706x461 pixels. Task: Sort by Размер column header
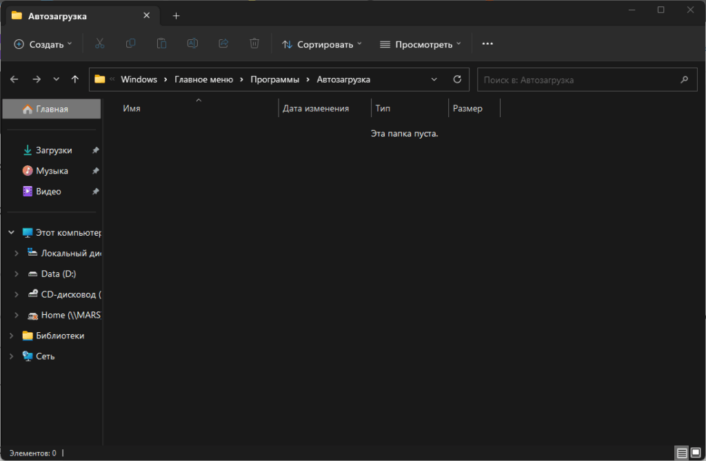[x=467, y=108]
